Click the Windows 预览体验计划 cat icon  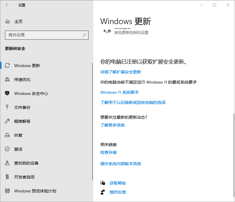point(7,191)
